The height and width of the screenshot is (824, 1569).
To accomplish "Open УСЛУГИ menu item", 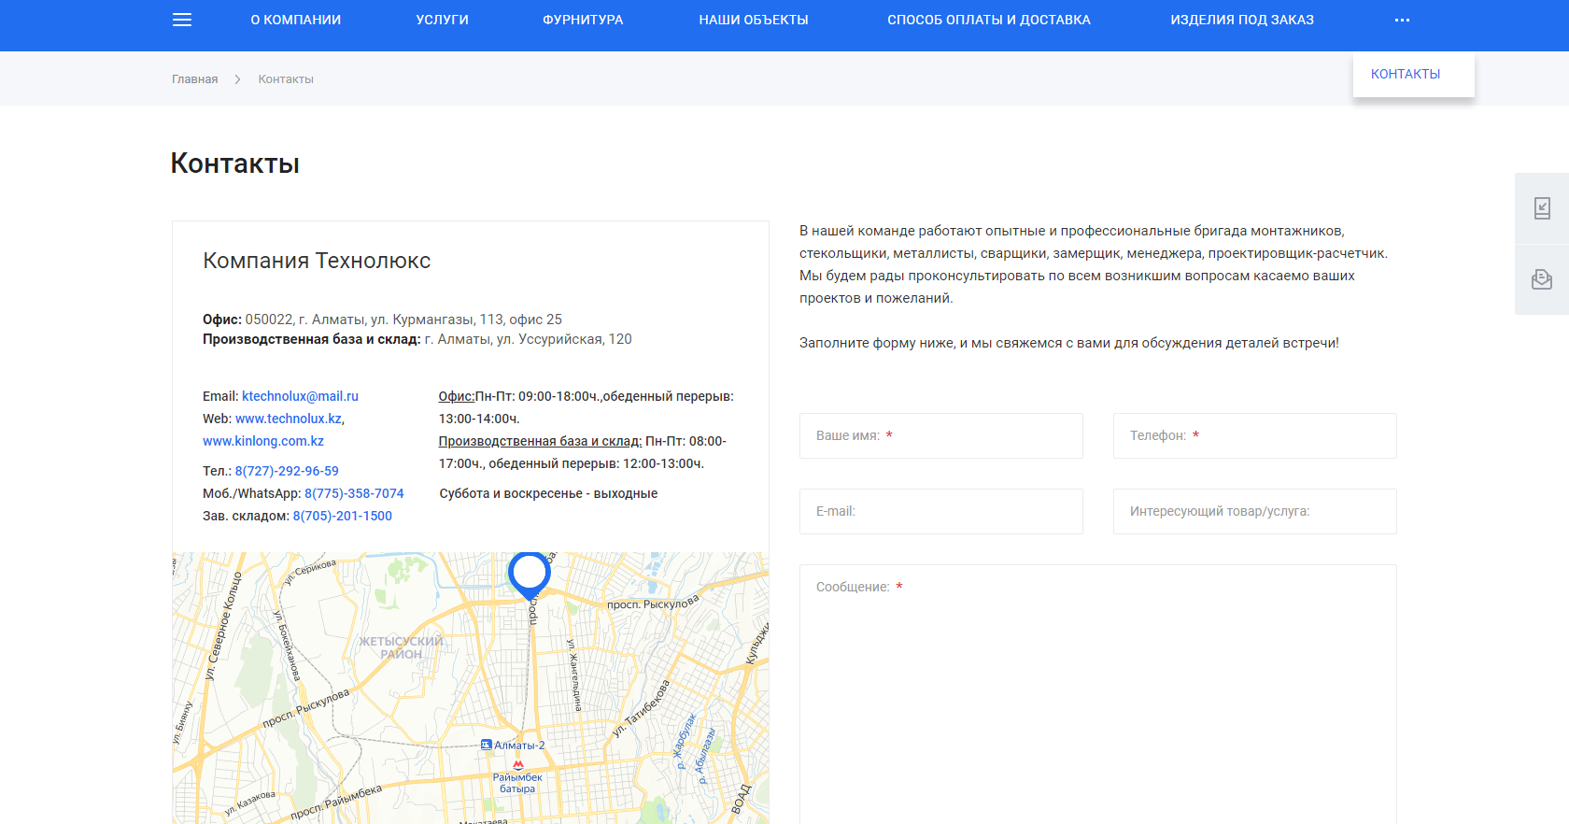I will pos(442,20).
